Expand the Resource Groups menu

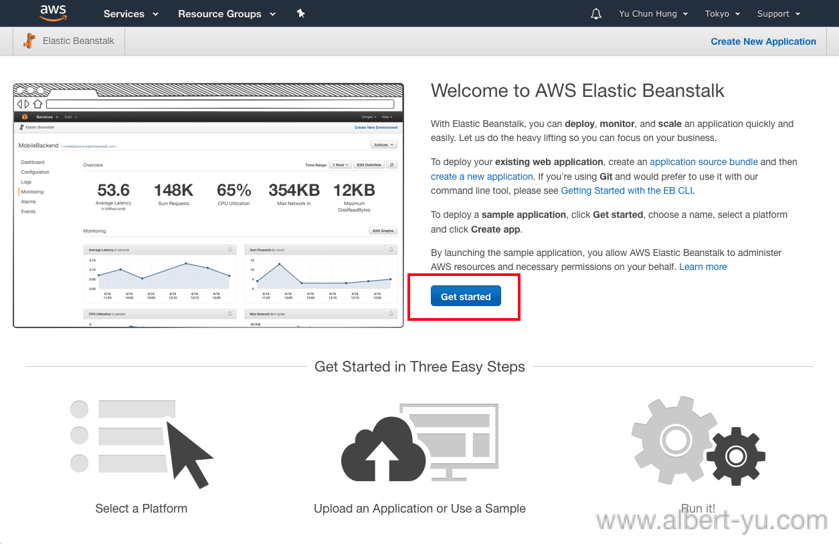(x=227, y=13)
